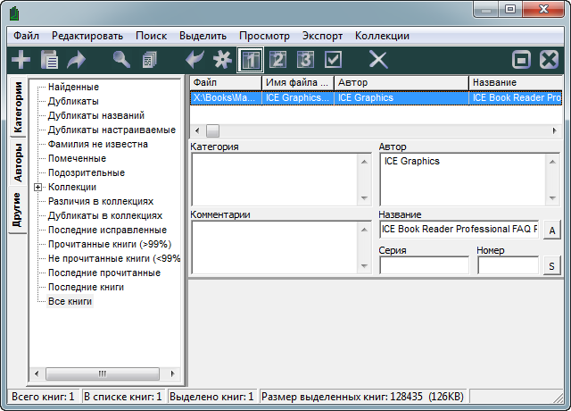
Task: Click down arrow in Категория field
Action: point(364,198)
